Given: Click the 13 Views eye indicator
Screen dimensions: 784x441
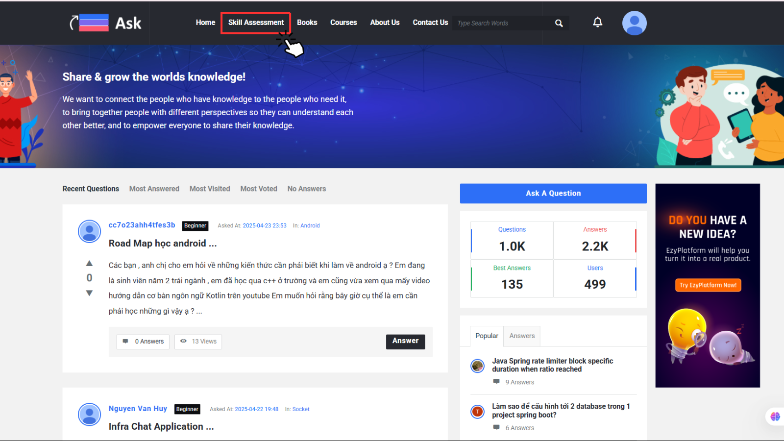Looking at the screenshot, I should 198,342.
